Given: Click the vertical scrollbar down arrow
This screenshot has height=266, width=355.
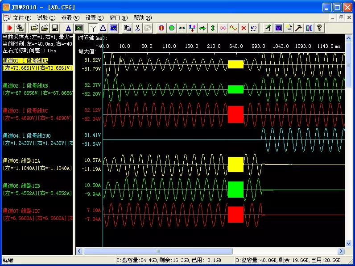Looking at the screenshot, I should pos(349,243).
